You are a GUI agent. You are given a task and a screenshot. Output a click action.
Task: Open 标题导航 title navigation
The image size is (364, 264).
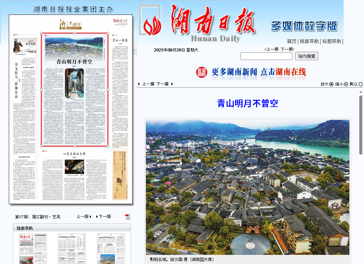tap(332, 41)
